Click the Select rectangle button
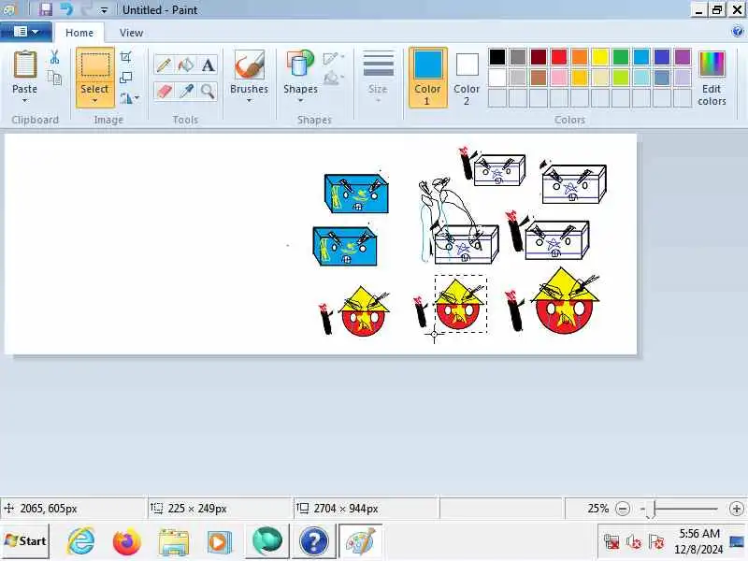This screenshot has width=748, height=561. pyautogui.click(x=95, y=65)
